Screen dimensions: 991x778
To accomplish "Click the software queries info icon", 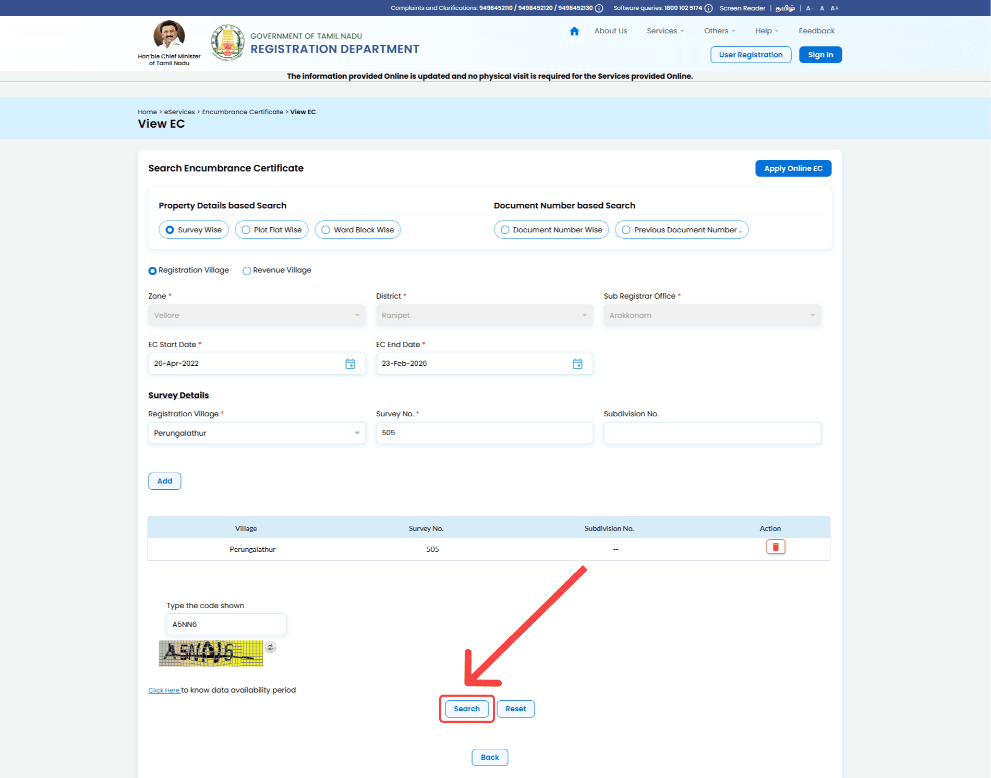I will click(x=708, y=8).
